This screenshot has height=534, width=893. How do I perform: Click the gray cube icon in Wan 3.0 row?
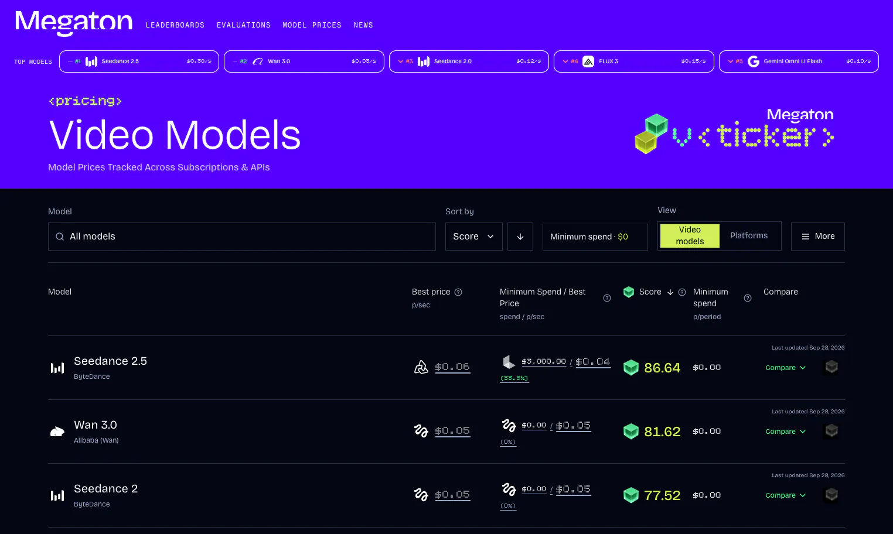click(831, 431)
